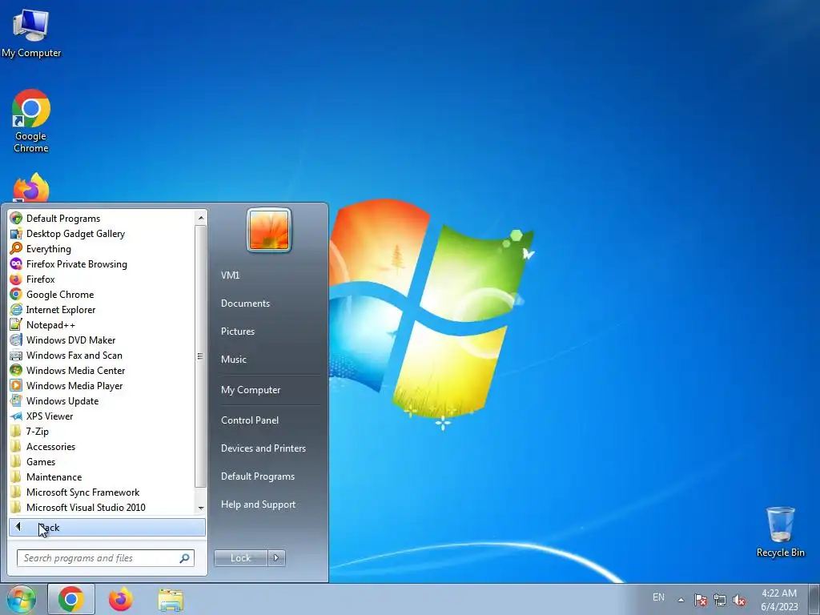This screenshot has width=820, height=615.
Task: Click the programs list scroll down arrow
Action: click(x=201, y=508)
